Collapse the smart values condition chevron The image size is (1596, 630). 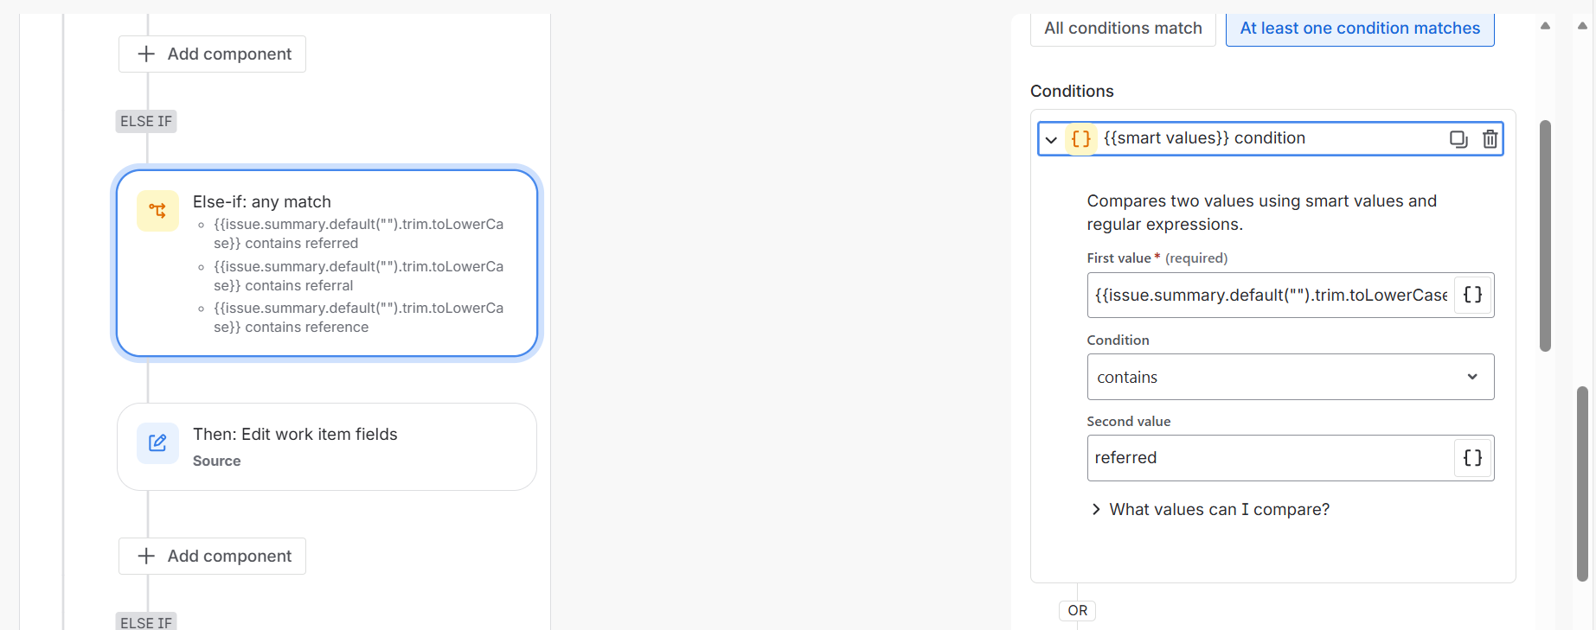(1051, 139)
